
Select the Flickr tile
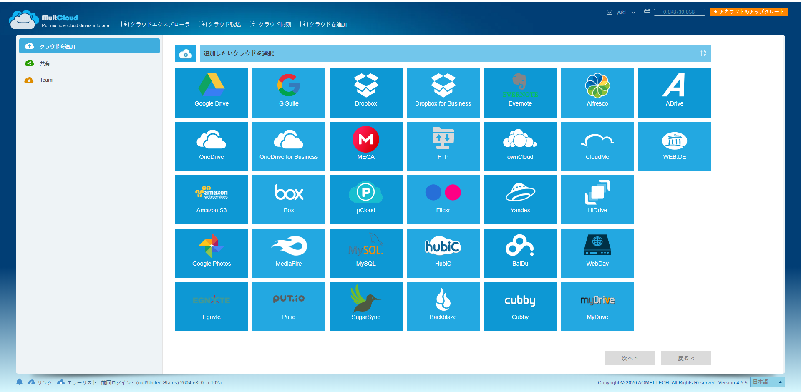443,200
